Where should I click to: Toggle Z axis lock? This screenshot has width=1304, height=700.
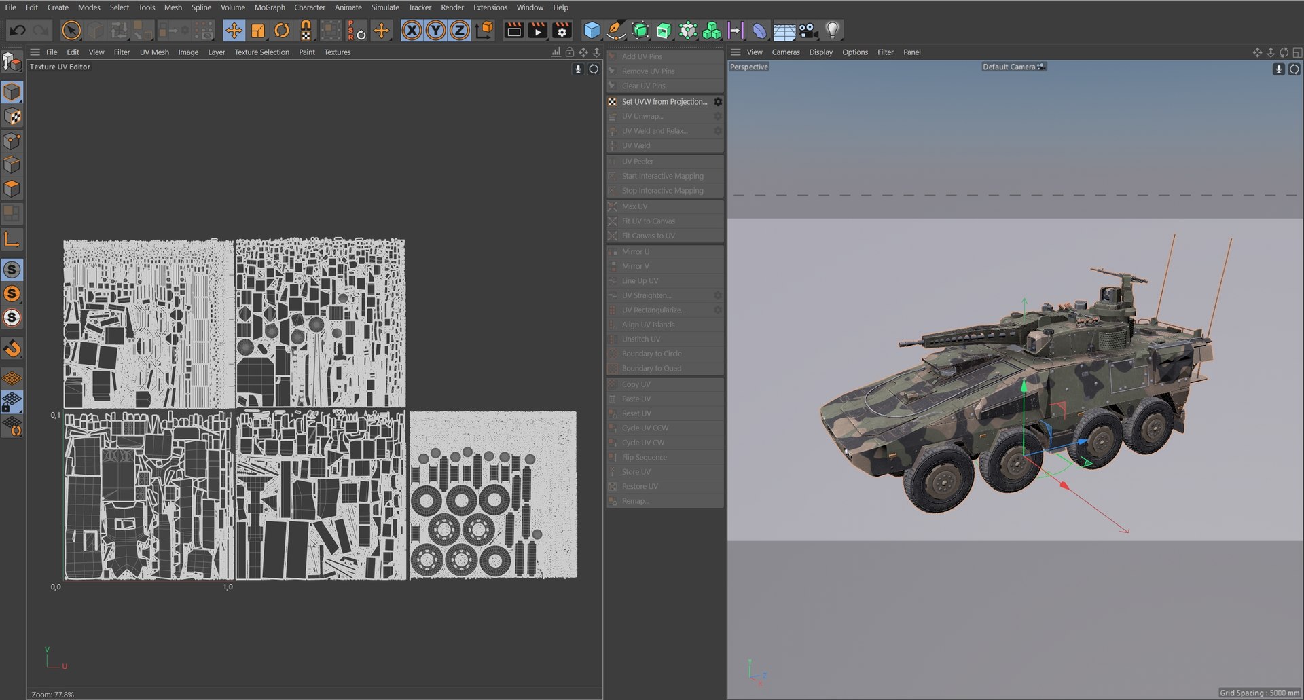[x=460, y=31]
